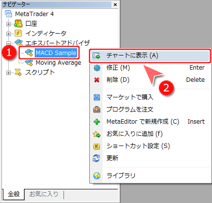Click the エキスパートアドバイザ hat icon
Image resolution: width=212 pixels, height=203 pixels.
point(19,42)
